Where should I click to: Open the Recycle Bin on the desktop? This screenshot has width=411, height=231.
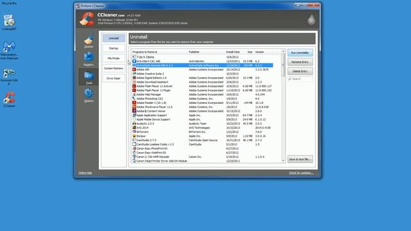9,3
